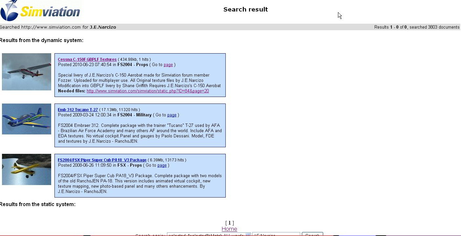Click '( 6.39Mb, 13173 hits )' text
Screen dimensions: 461x236
coord(167,160)
